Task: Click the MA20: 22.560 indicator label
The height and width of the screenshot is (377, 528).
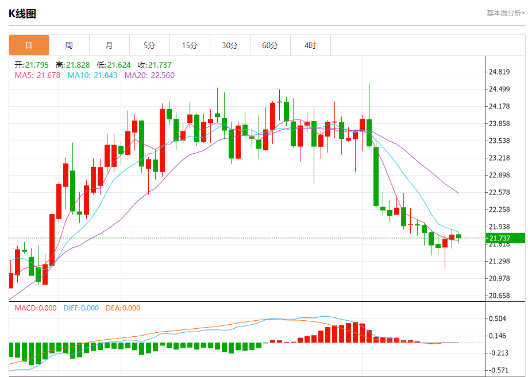Action: 149,75
